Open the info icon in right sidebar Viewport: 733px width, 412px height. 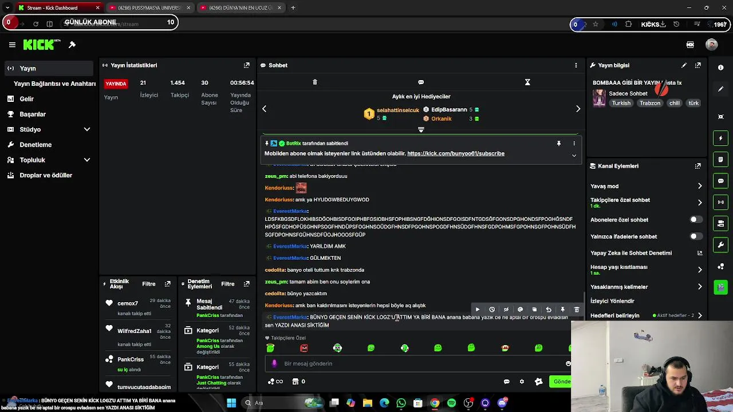click(720, 68)
